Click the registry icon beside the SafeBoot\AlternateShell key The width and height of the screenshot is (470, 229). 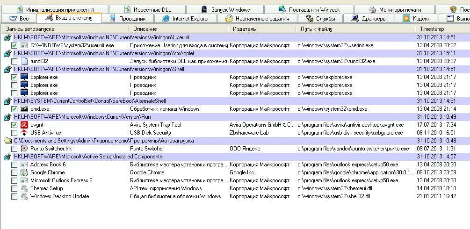[x=7, y=101]
